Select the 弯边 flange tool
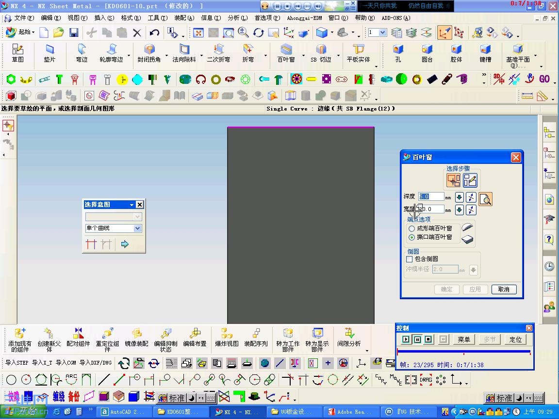This screenshot has height=419, width=559. (82, 54)
